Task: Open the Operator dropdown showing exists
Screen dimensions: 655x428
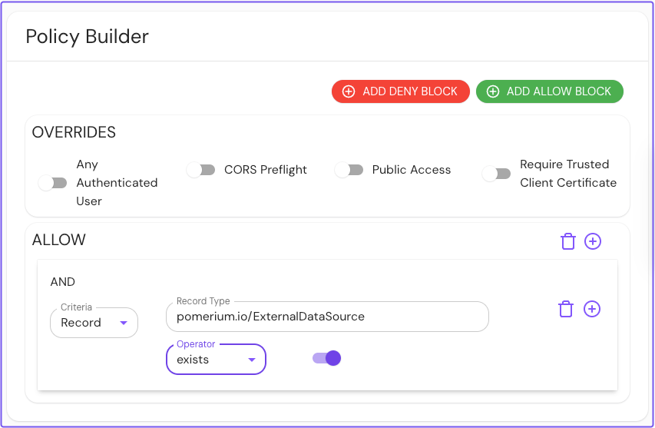Action: 216,360
